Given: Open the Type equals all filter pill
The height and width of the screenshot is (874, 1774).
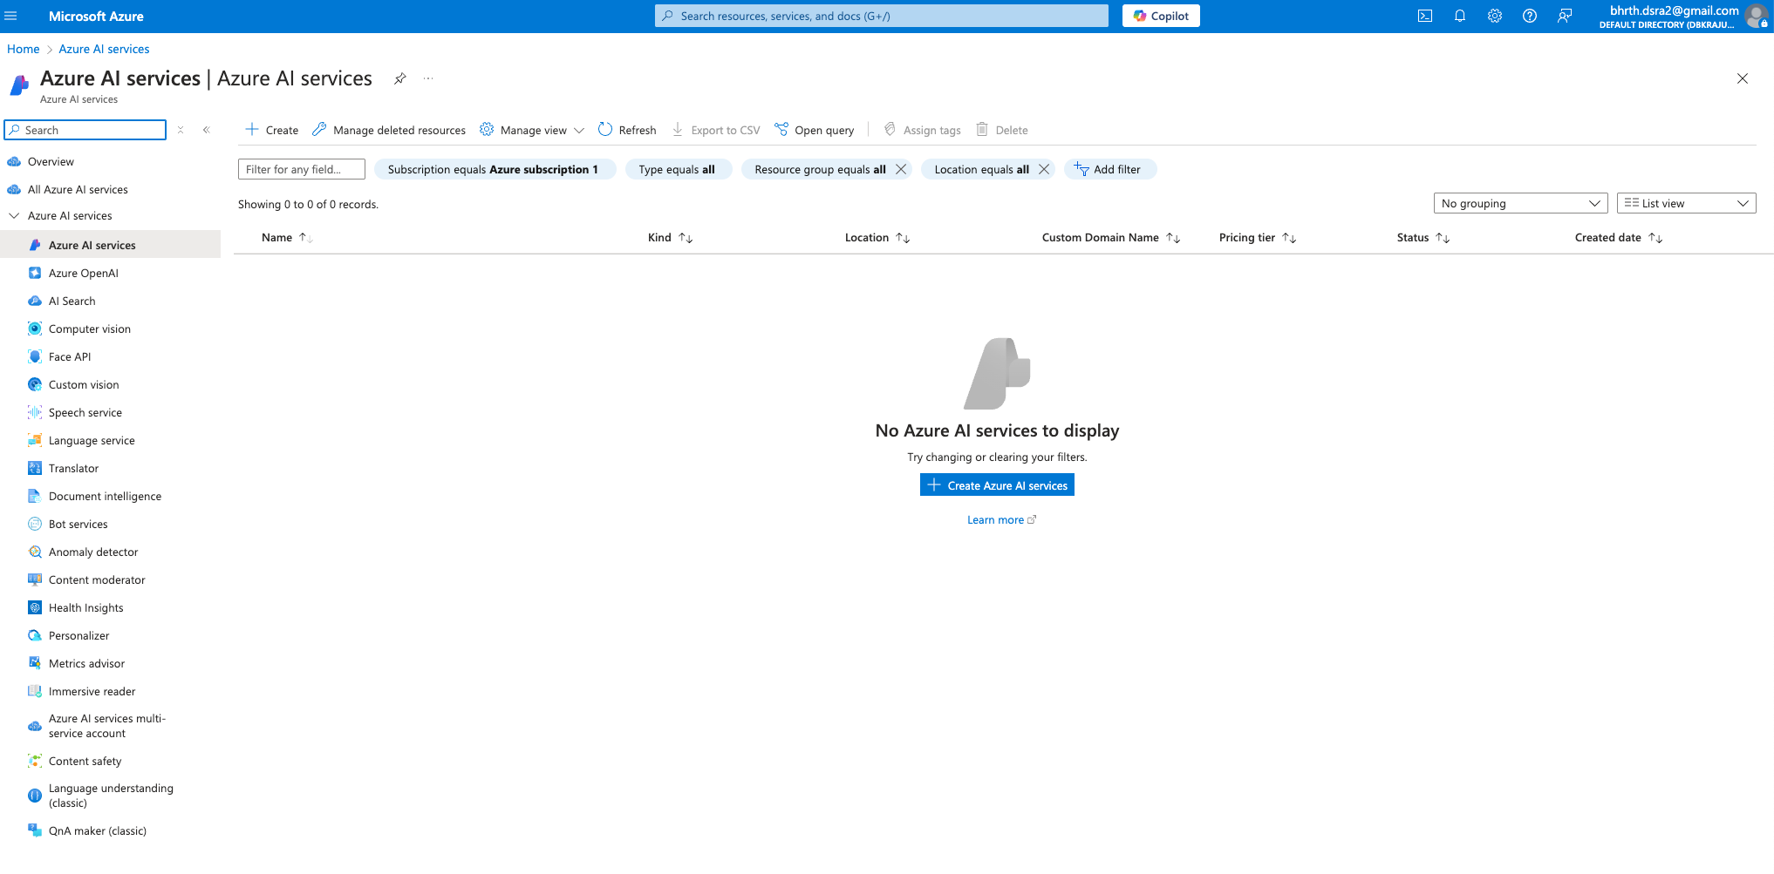Looking at the screenshot, I should 677,169.
